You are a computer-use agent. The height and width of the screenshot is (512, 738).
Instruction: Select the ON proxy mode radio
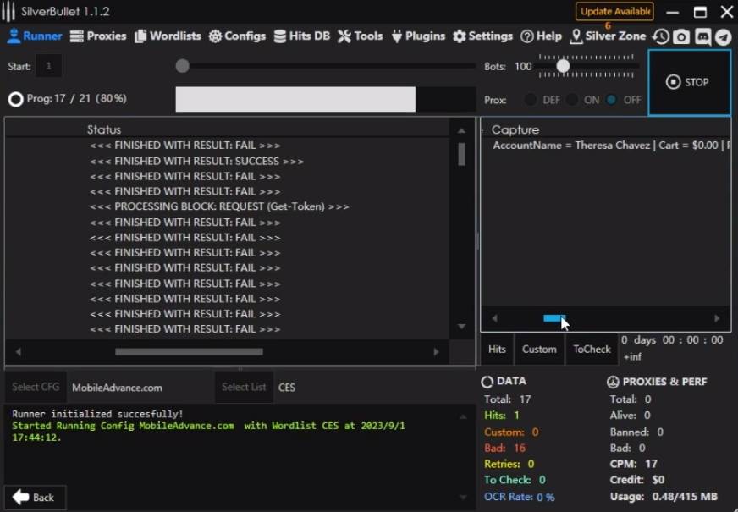coord(572,100)
